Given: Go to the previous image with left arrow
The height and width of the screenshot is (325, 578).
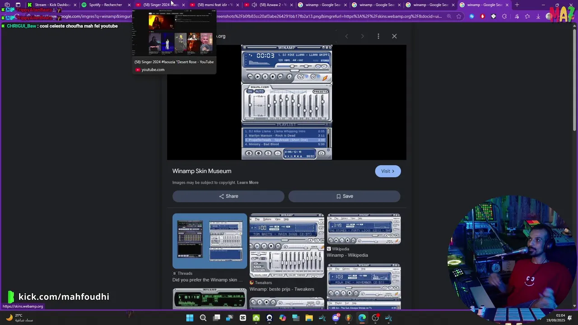Looking at the screenshot, I should click(347, 36).
